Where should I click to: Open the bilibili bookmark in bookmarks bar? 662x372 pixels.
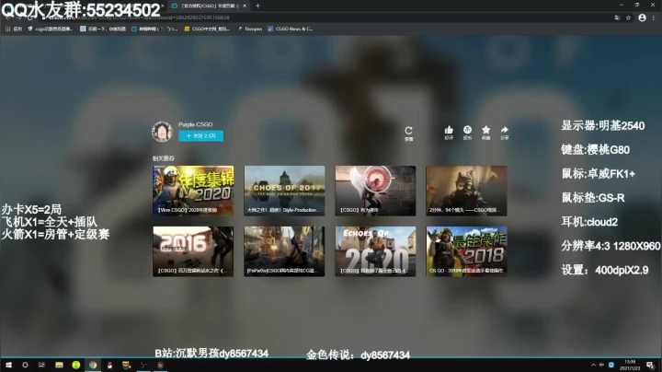tap(154, 29)
